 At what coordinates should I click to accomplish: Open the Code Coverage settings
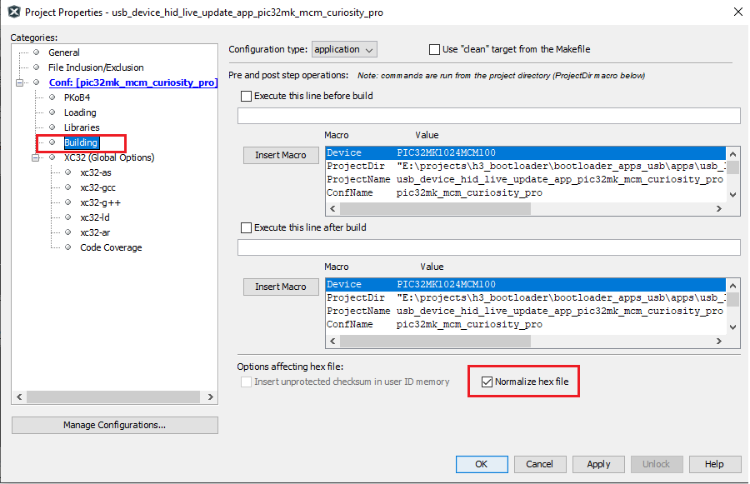[111, 247]
